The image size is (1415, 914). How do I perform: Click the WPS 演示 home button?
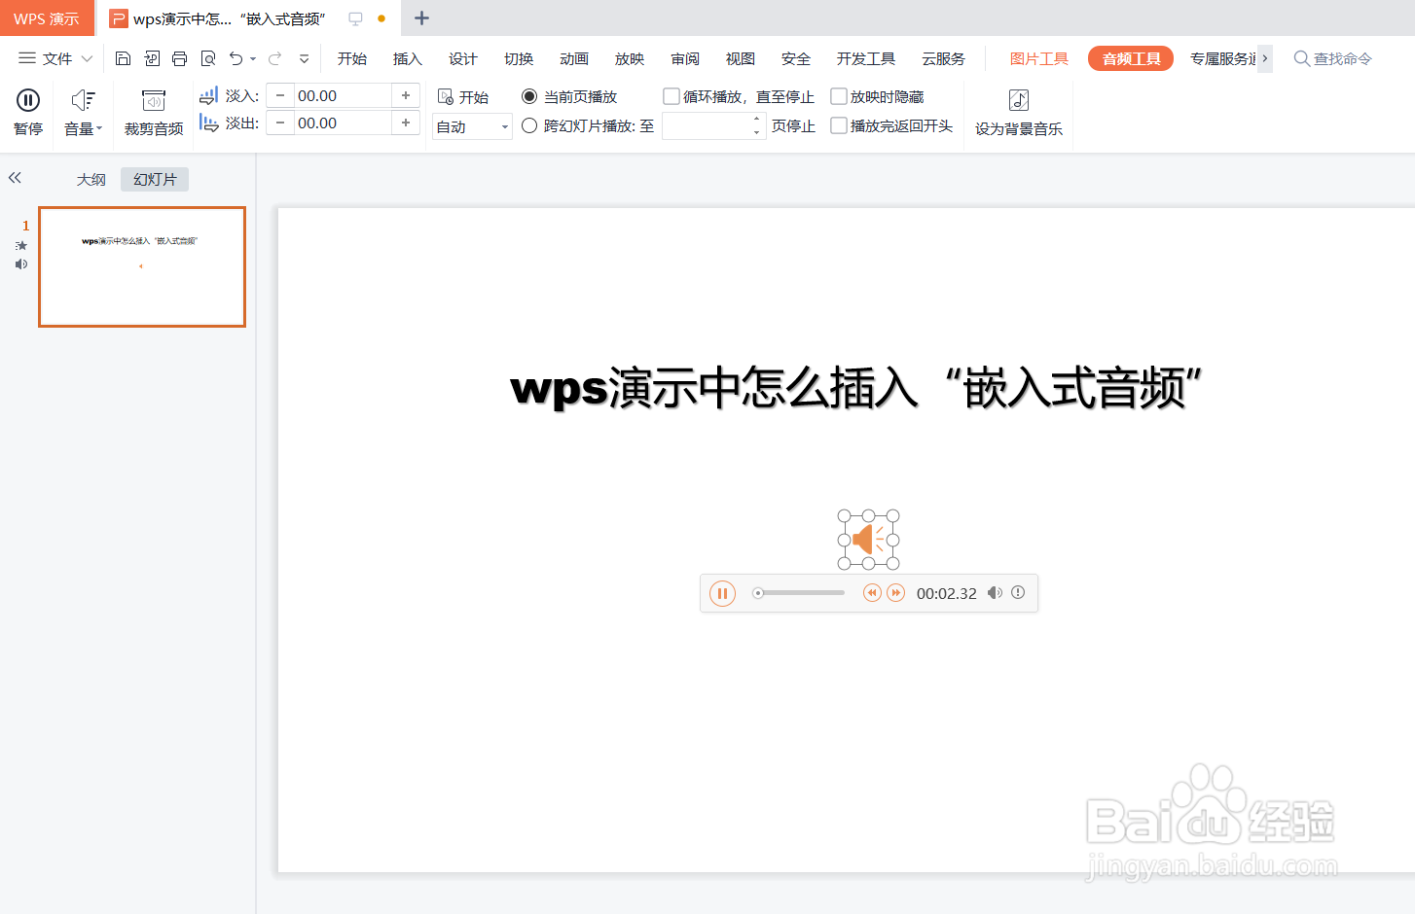47,18
